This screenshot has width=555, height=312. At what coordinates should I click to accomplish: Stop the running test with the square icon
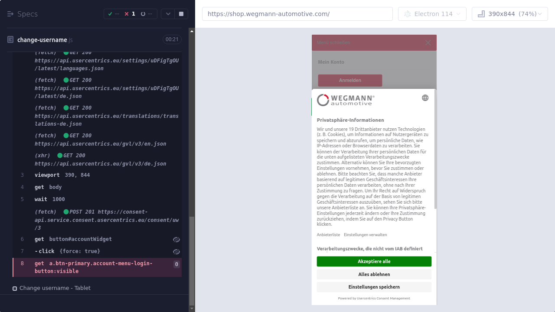[181, 14]
